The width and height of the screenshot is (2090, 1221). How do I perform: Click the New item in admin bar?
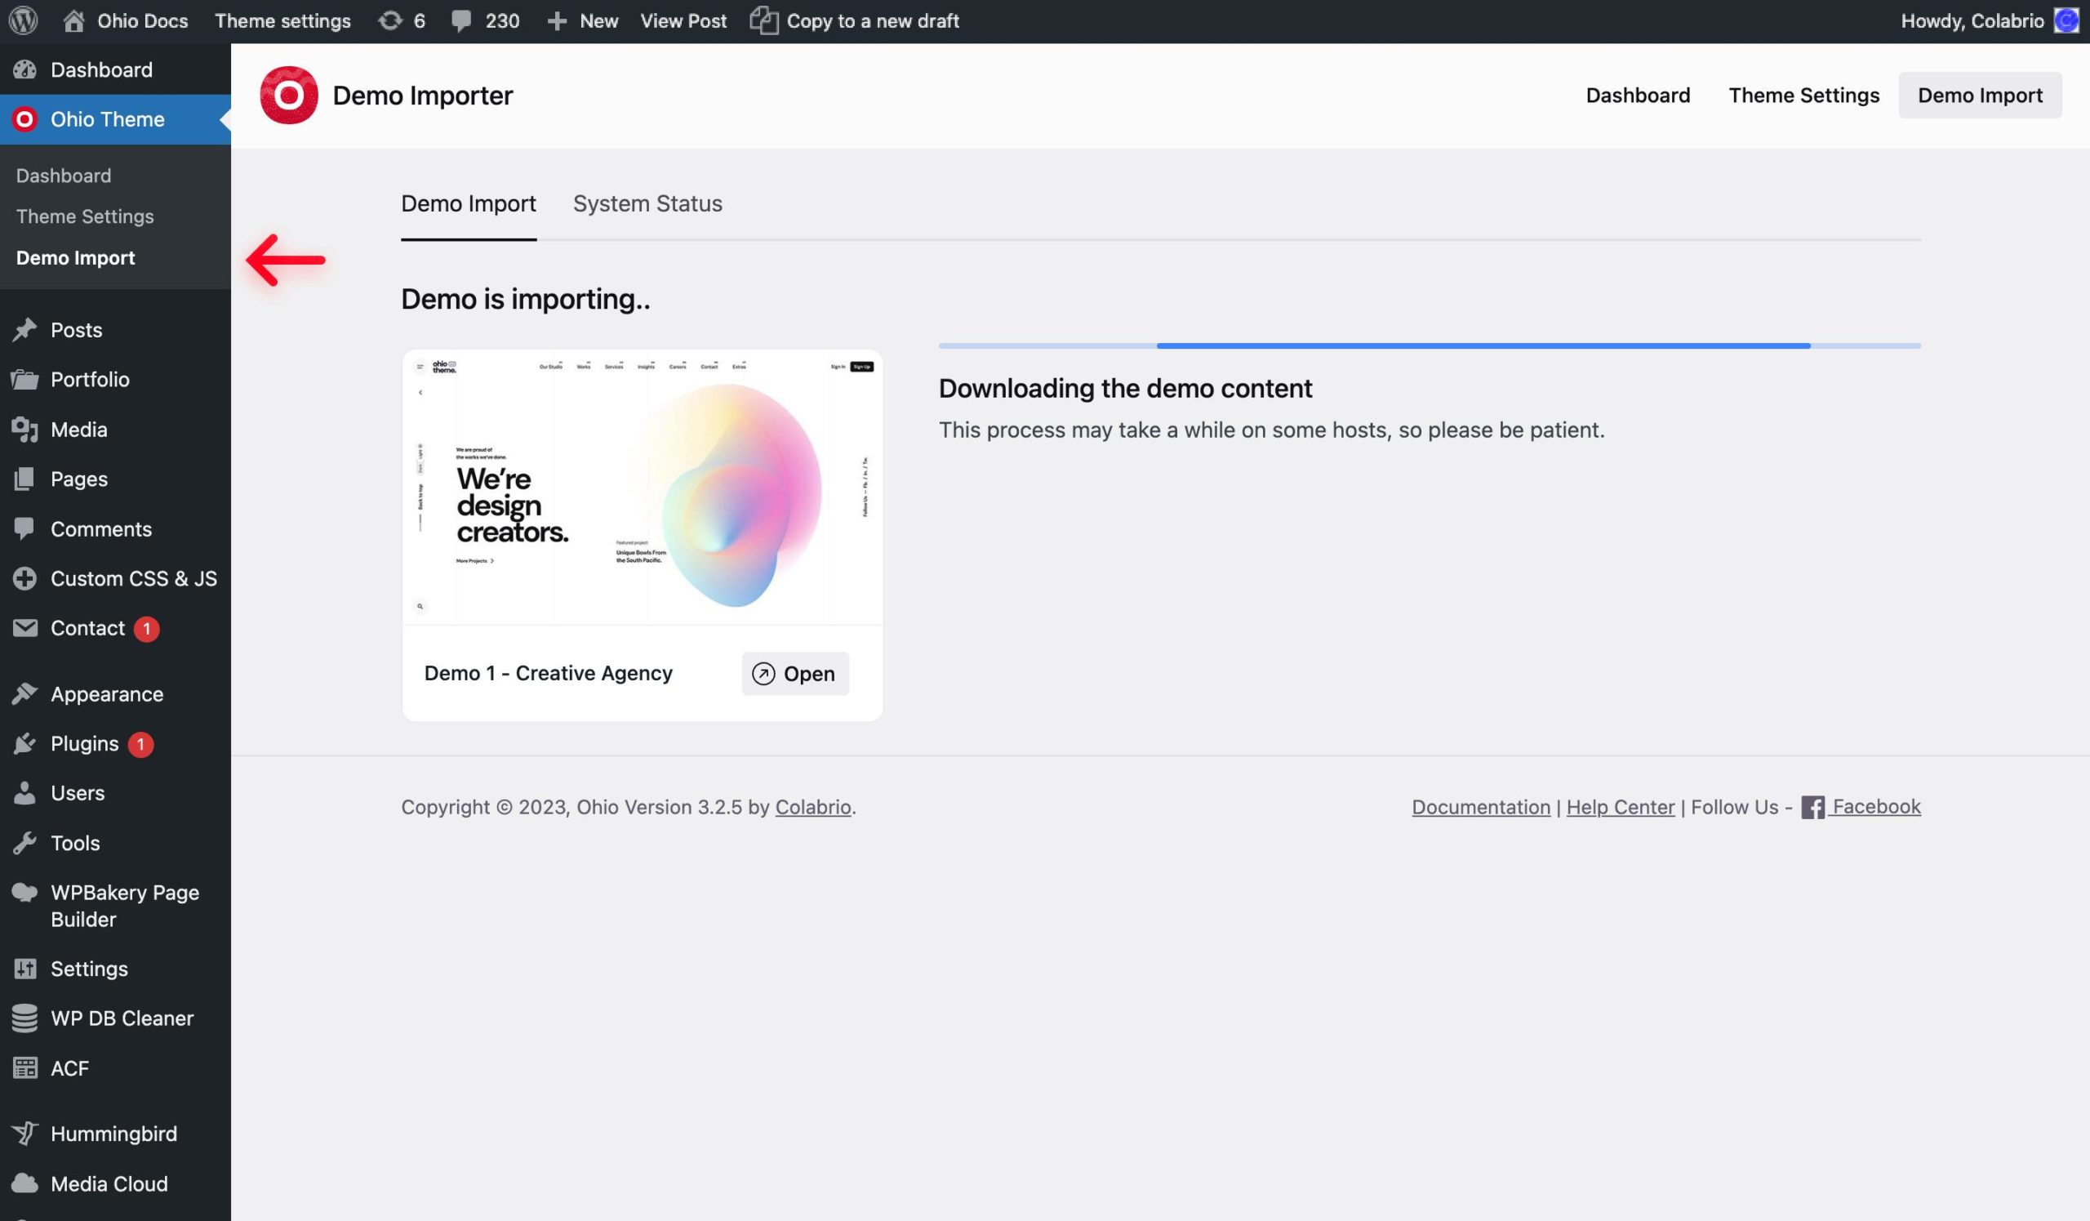coord(582,20)
